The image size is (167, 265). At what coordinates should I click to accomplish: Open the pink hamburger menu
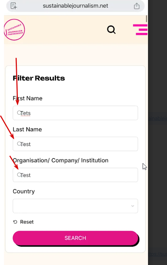tap(140, 30)
